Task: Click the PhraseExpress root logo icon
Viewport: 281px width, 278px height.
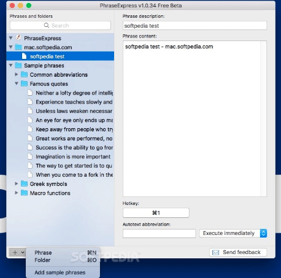Action: pyautogui.click(x=18, y=37)
